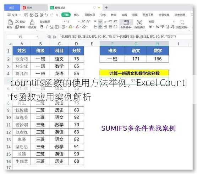Click the Merge and Center icon

point(126,22)
